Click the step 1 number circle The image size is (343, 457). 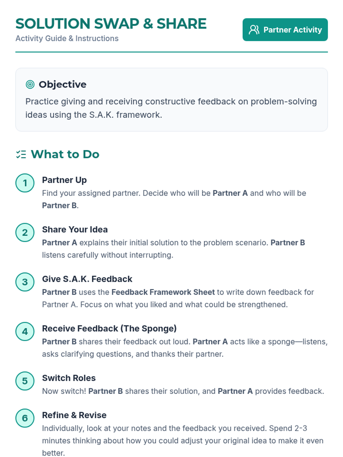(25, 183)
